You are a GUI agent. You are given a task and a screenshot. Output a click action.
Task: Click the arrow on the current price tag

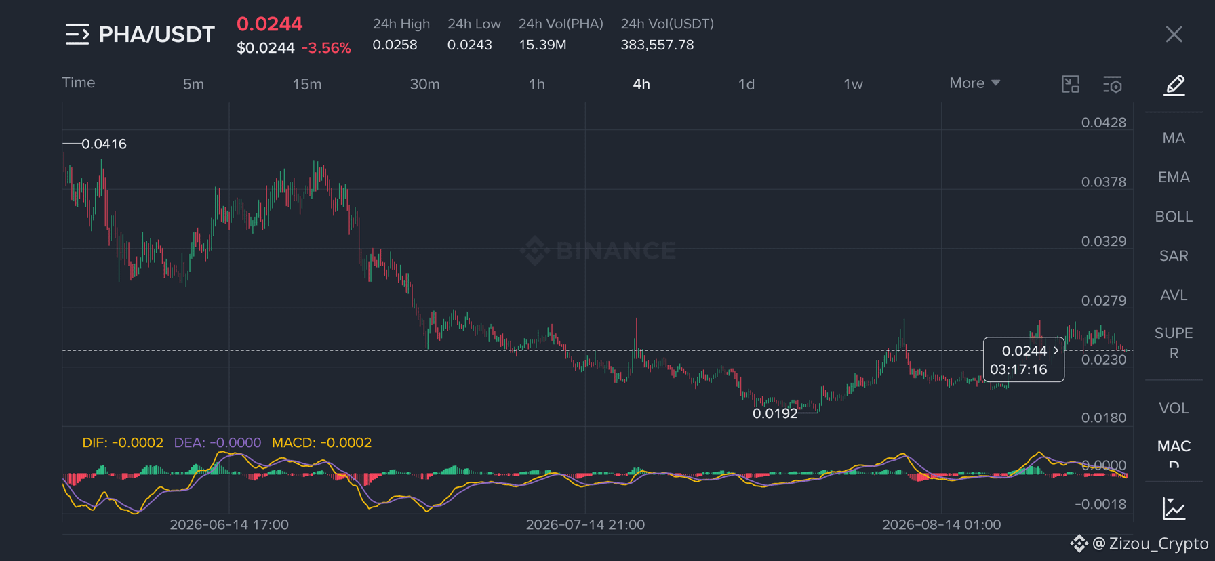[1056, 350]
